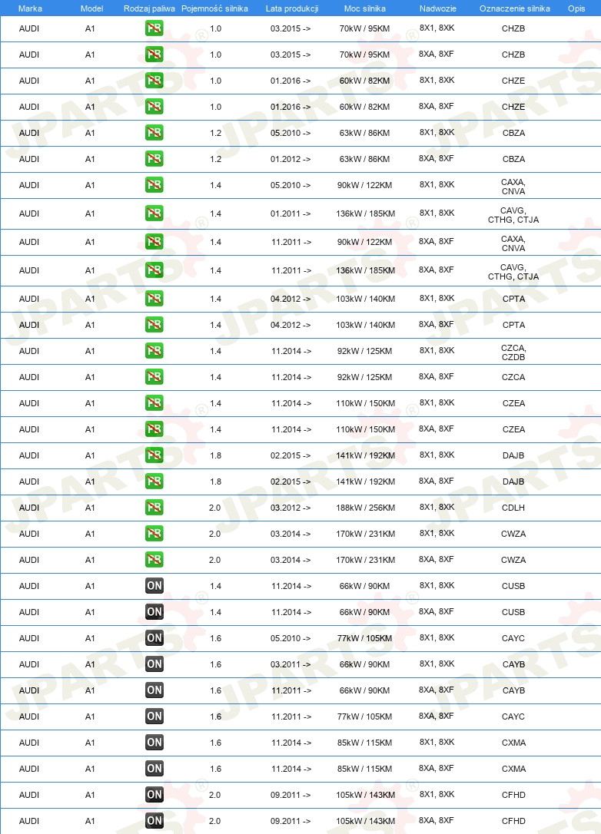Viewport: 601px width, 834px height.
Task: Click the PB petrol icon in the CHZB 8XA, 8XF row
Action: (x=154, y=55)
